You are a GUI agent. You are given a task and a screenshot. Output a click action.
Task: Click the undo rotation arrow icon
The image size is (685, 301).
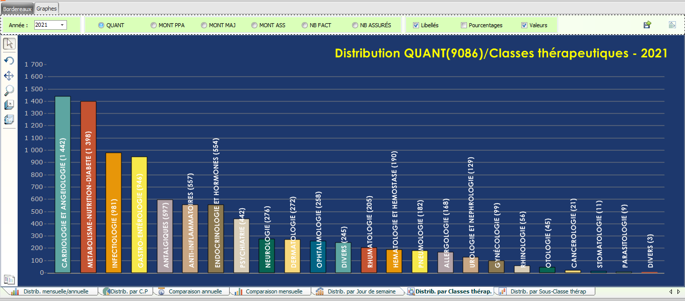pyautogui.click(x=9, y=61)
